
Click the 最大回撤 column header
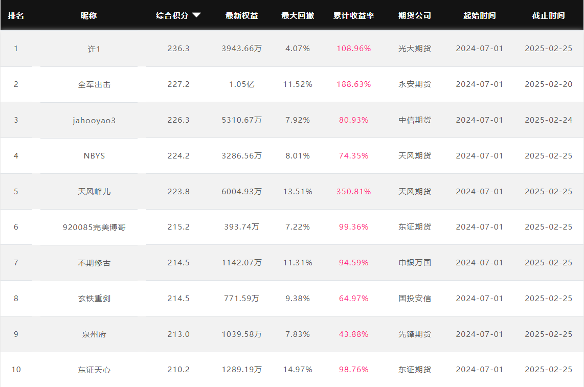coord(298,16)
